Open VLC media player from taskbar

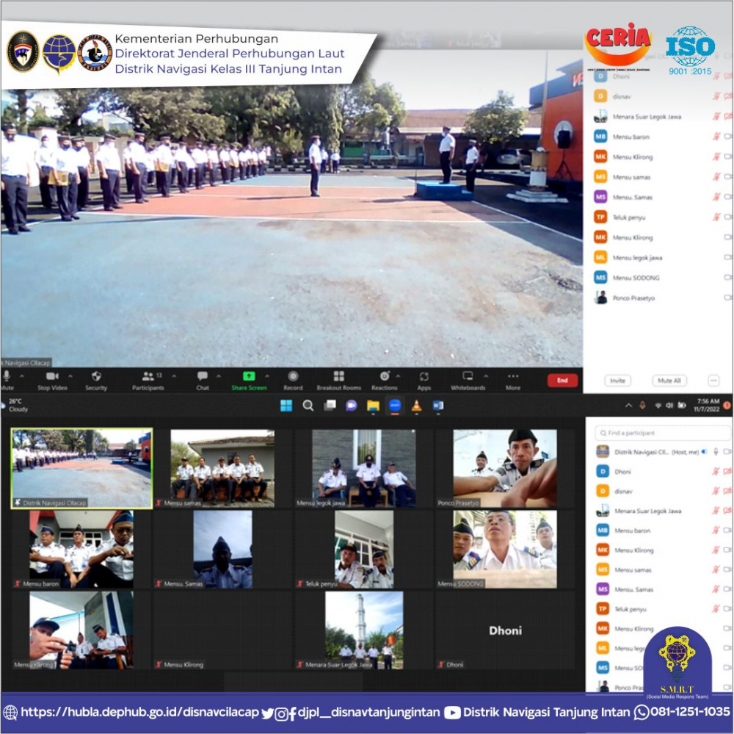[416, 406]
